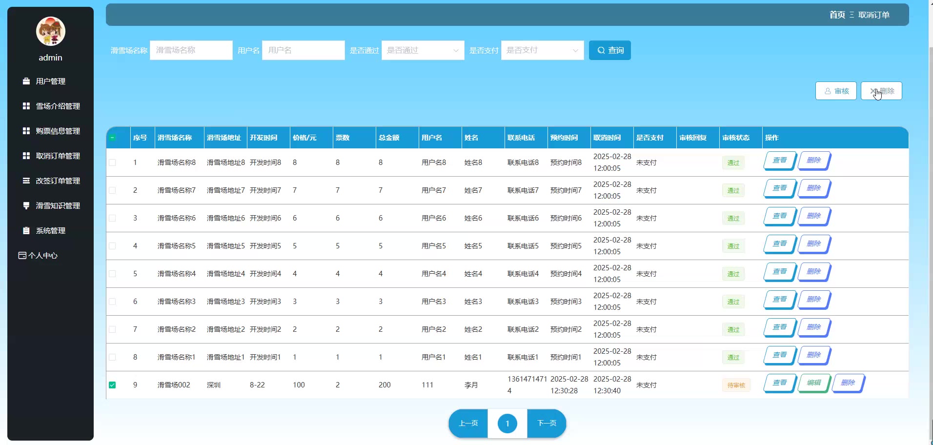Click the icon beside 滑雪知识管理
This screenshot has height=445, width=933.
click(x=26, y=205)
